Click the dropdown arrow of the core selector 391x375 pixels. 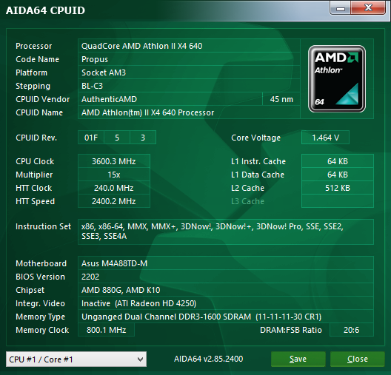coord(140,359)
